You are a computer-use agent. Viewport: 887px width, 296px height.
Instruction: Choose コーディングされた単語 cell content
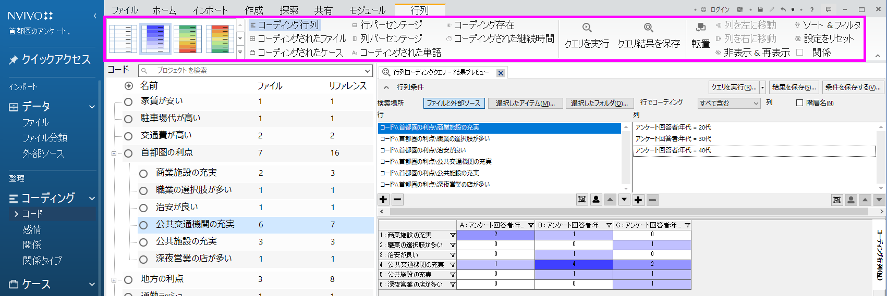396,53
